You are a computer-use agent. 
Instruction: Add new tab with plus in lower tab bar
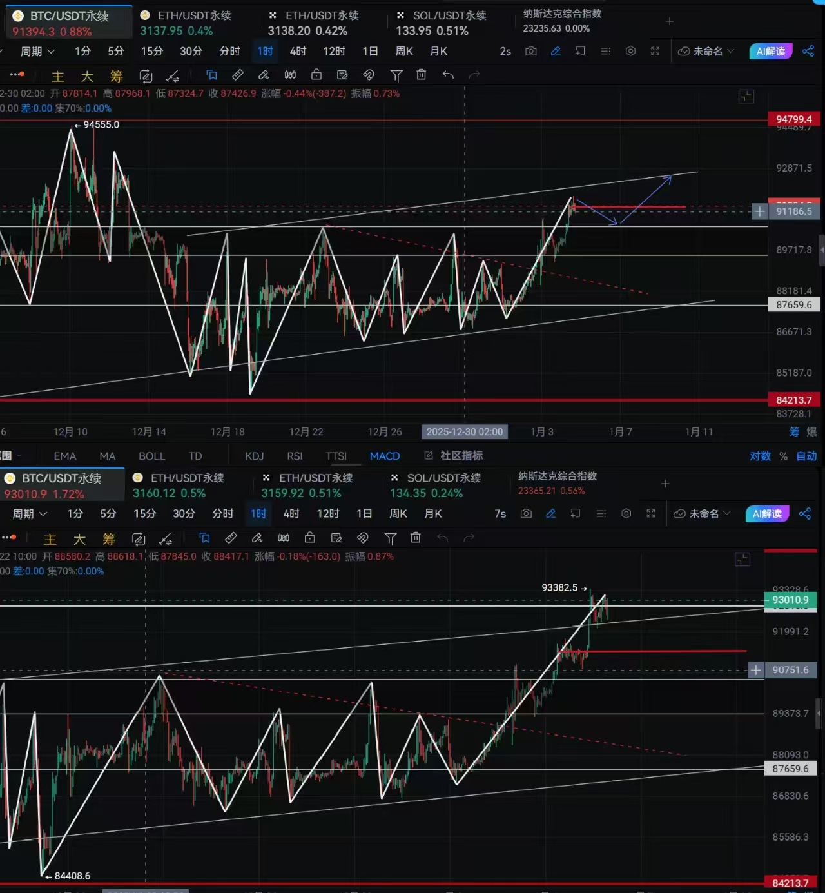coord(665,483)
